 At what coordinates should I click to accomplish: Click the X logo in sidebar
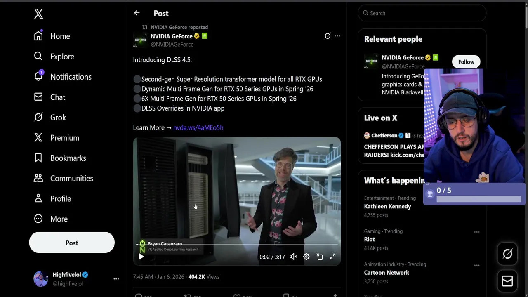tap(38, 14)
